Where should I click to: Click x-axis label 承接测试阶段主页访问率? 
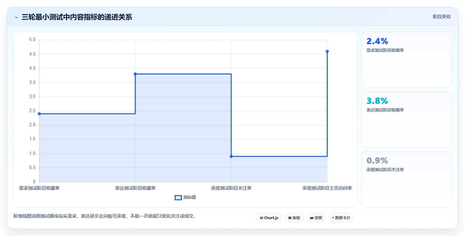(x=327, y=188)
